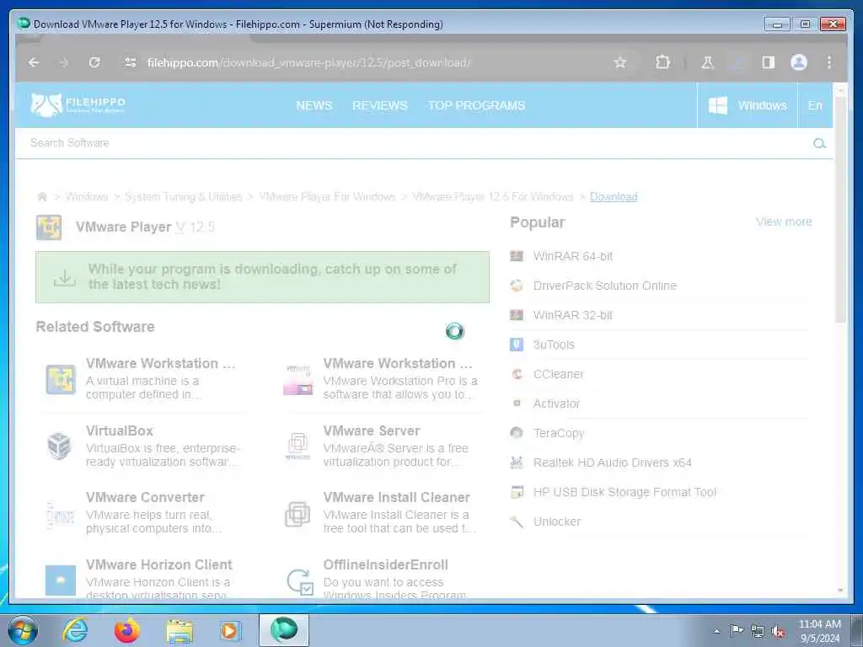Click the browser address bar URL
The width and height of the screenshot is (863, 647).
308,62
